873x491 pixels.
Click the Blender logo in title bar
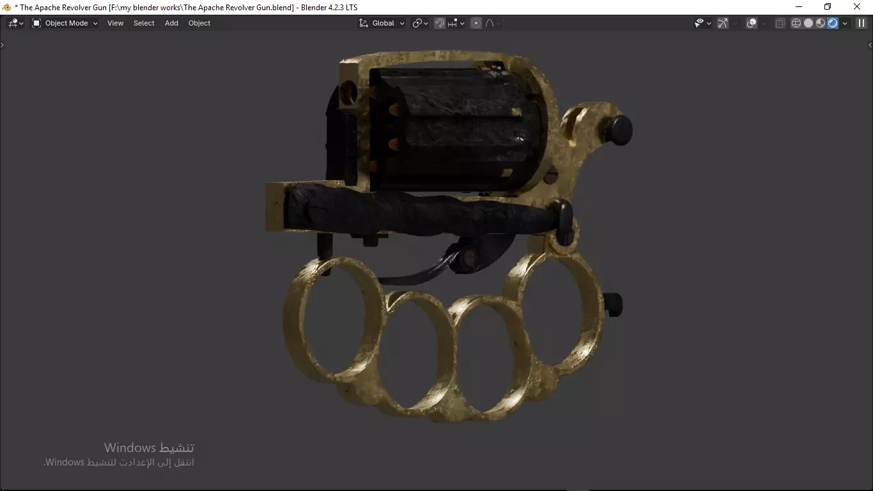click(7, 7)
